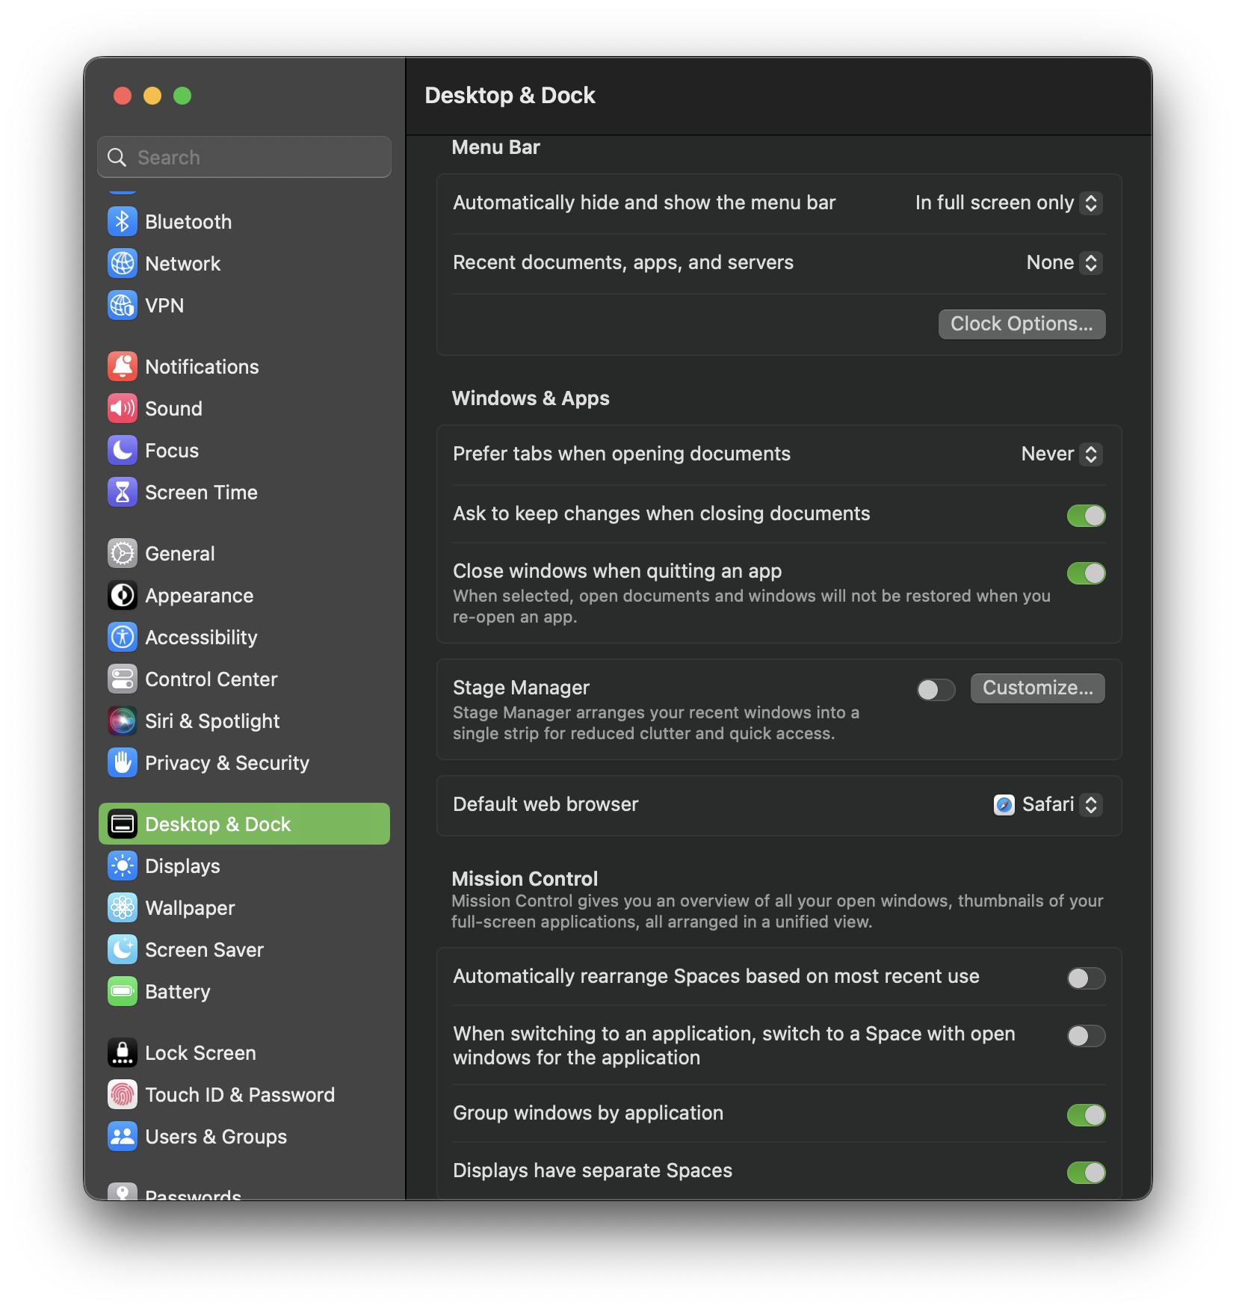The width and height of the screenshot is (1236, 1311).
Task: Go to Privacy & Security settings
Action: click(x=226, y=763)
